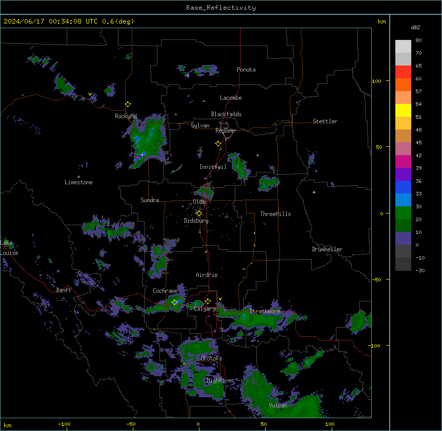This screenshot has height=431, width=442.
Task: Click the yellow diamond marker above Didsbury
Action: click(199, 213)
